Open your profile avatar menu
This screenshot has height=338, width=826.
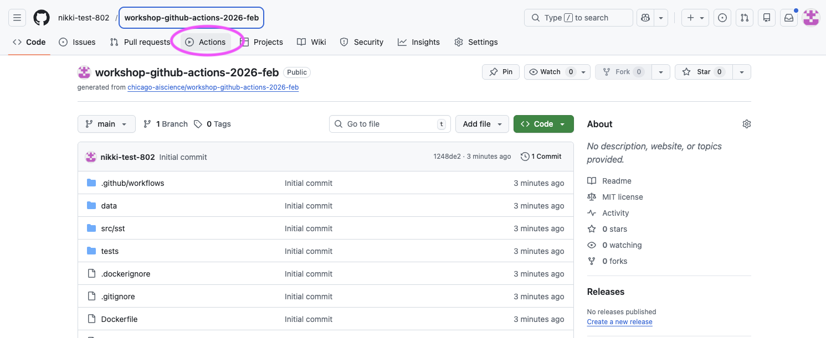[810, 17]
